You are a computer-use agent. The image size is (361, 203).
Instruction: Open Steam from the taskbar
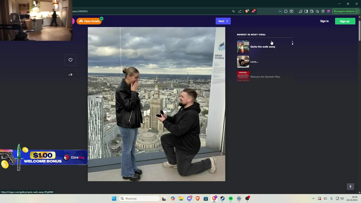coord(223,198)
